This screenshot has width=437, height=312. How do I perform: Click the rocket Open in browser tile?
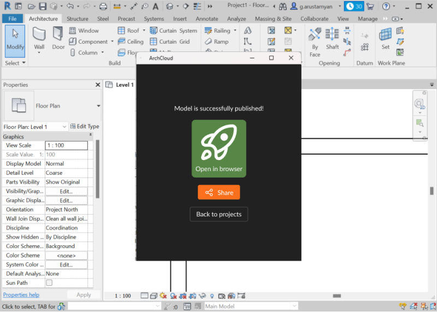[218, 148]
